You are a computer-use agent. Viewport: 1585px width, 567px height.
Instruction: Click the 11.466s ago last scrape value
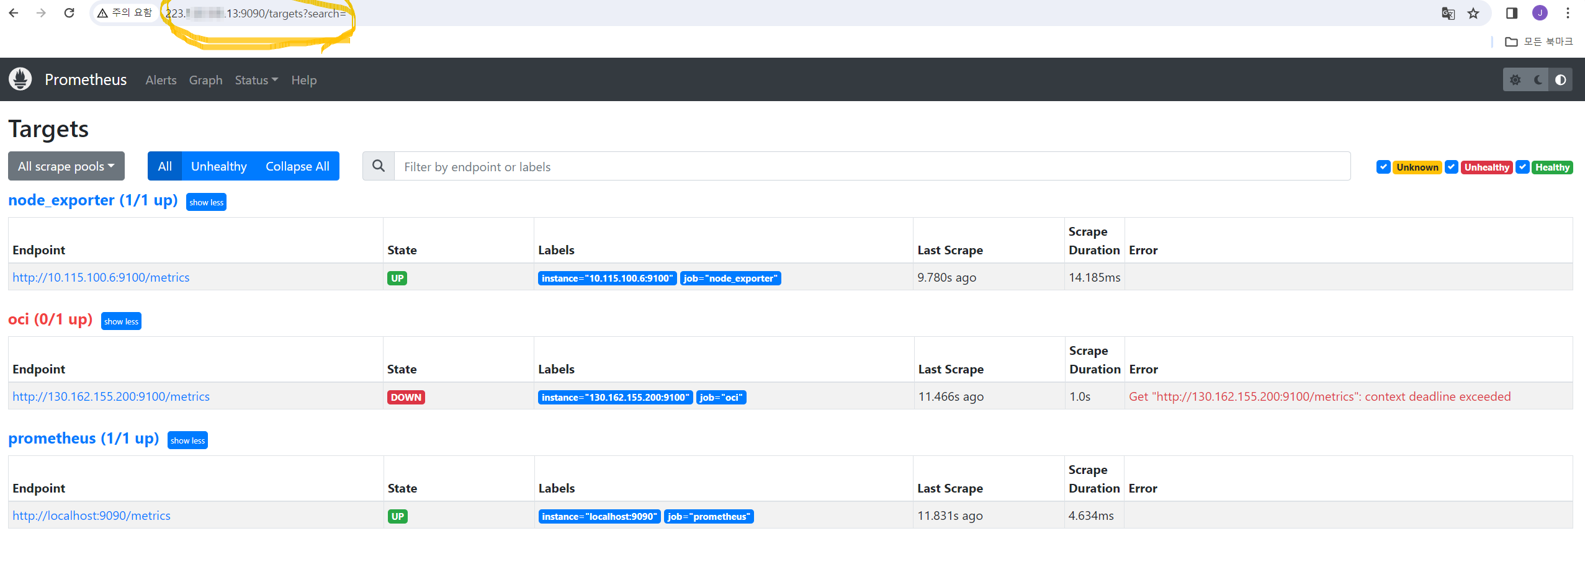[x=951, y=396]
